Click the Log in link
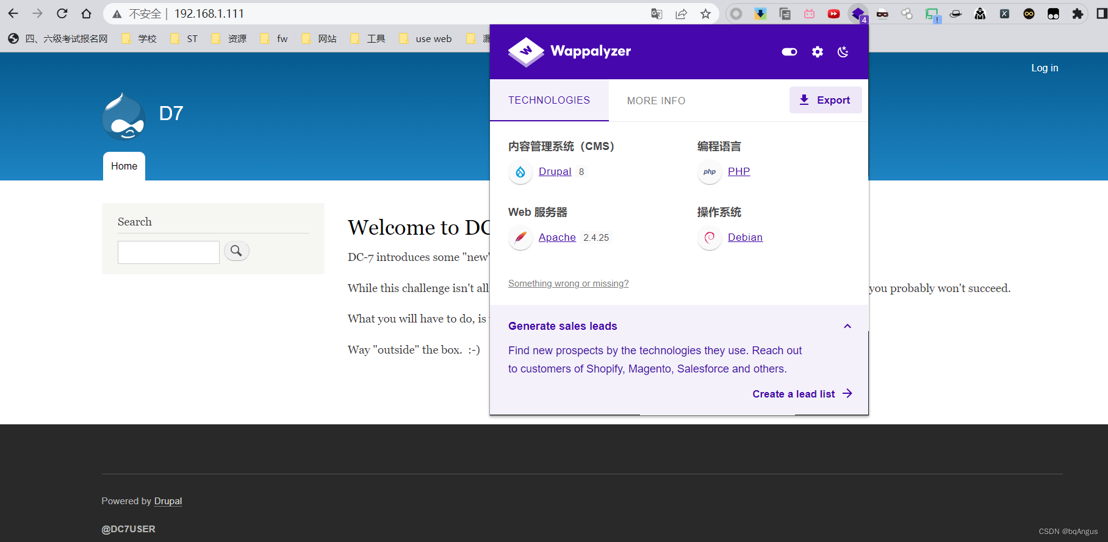Viewport: 1108px width, 542px height. [1045, 68]
